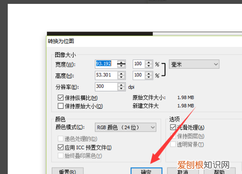This screenshot has height=174, width=242.
Task: Decrease height percentage with down arrow
Action: click(x=149, y=77)
